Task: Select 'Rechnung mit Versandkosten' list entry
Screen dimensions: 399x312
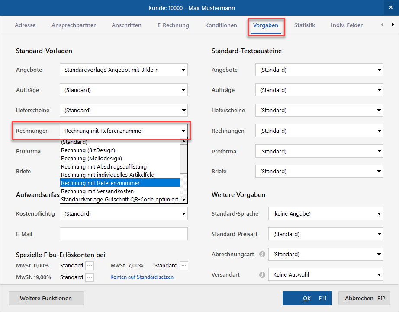Action: 97,191
